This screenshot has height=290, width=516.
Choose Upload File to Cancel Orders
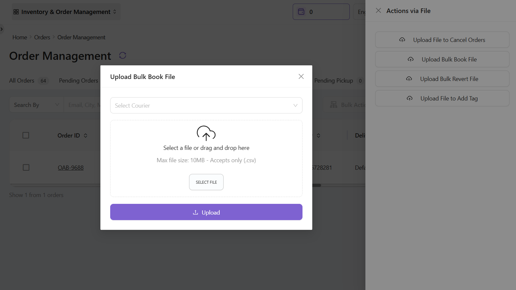442,40
